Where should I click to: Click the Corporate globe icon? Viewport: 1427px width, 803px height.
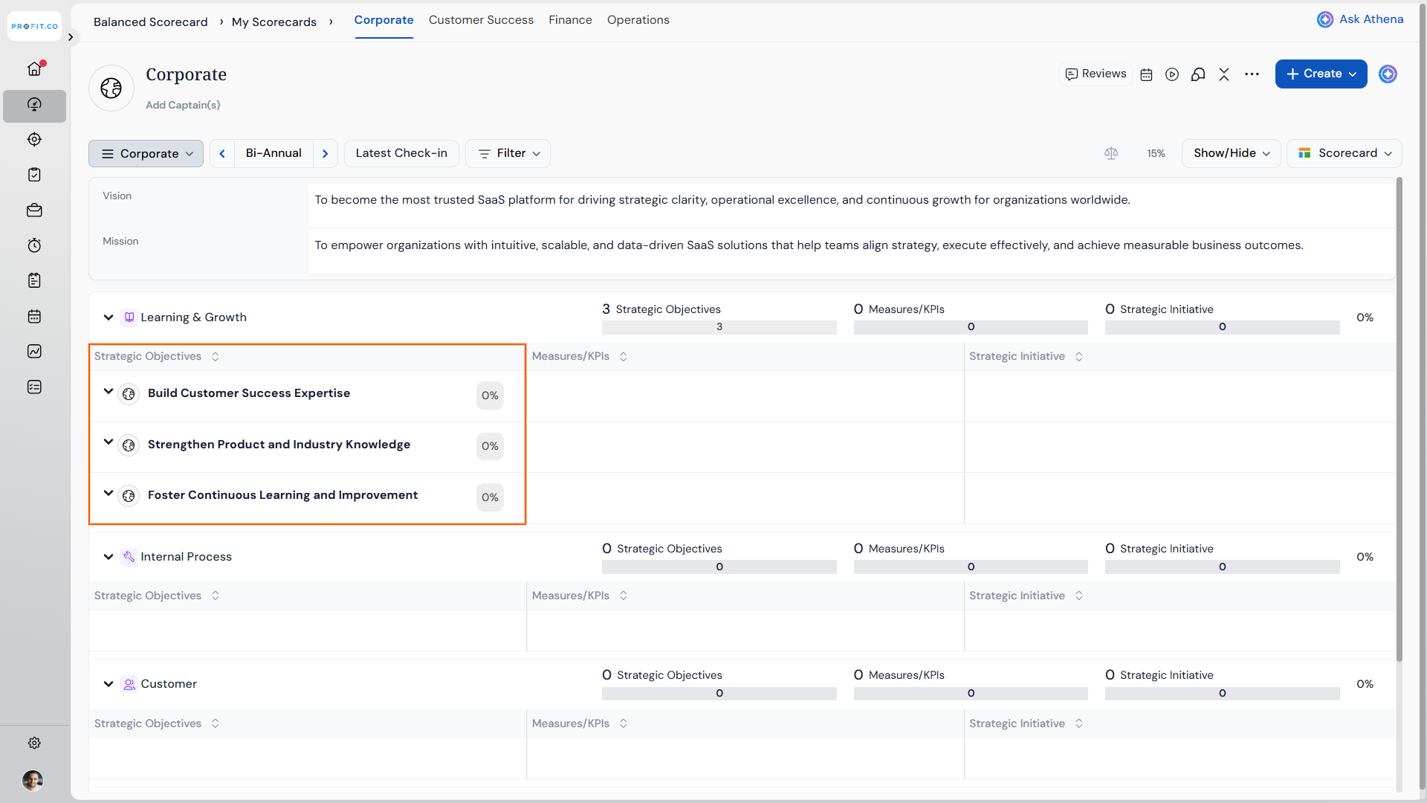[111, 88]
